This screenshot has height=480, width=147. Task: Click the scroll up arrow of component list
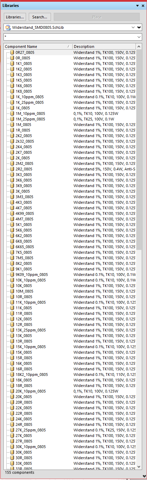pos(139,47)
